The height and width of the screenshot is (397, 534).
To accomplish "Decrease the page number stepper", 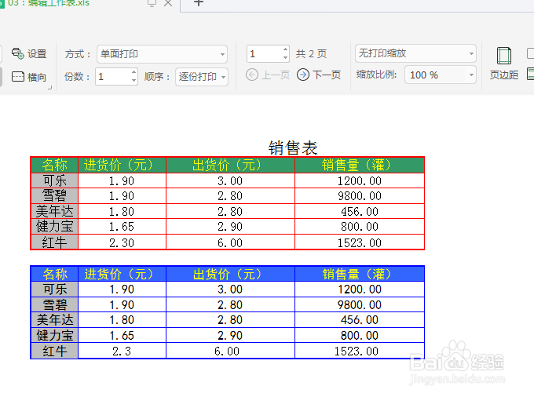I will coord(285,58).
